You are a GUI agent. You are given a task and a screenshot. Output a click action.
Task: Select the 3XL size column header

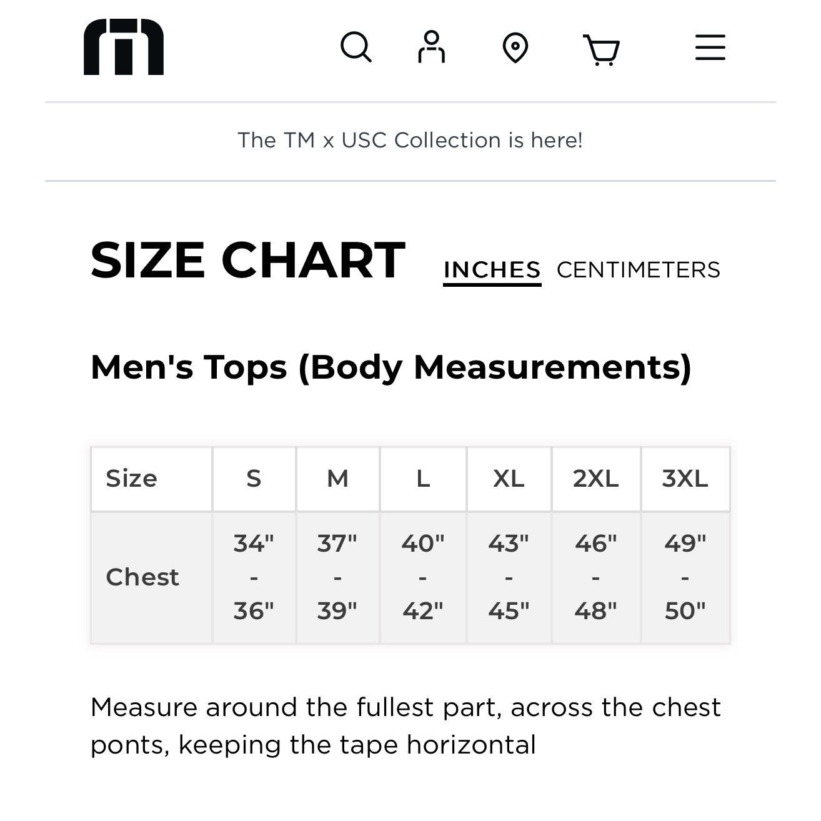click(685, 479)
